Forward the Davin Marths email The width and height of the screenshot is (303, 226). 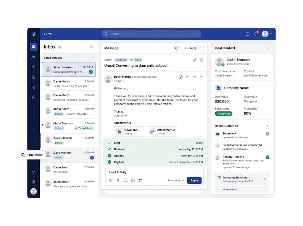(x=194, y=77)
